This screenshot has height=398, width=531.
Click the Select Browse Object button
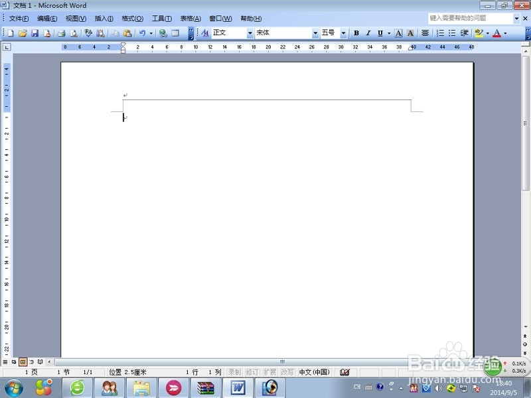point(525,344)
